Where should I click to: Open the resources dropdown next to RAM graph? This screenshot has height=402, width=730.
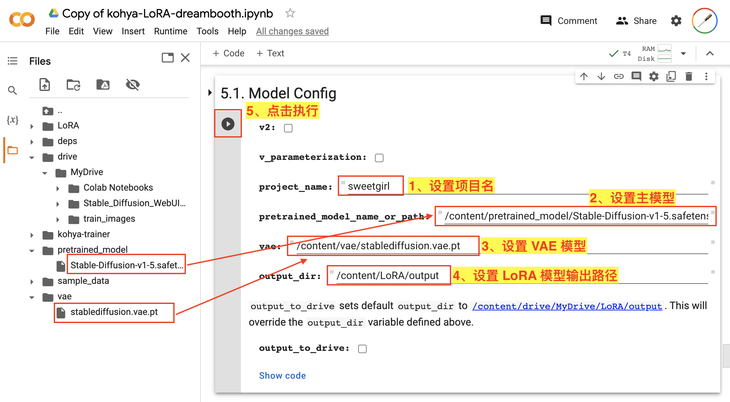click(683, 53)
